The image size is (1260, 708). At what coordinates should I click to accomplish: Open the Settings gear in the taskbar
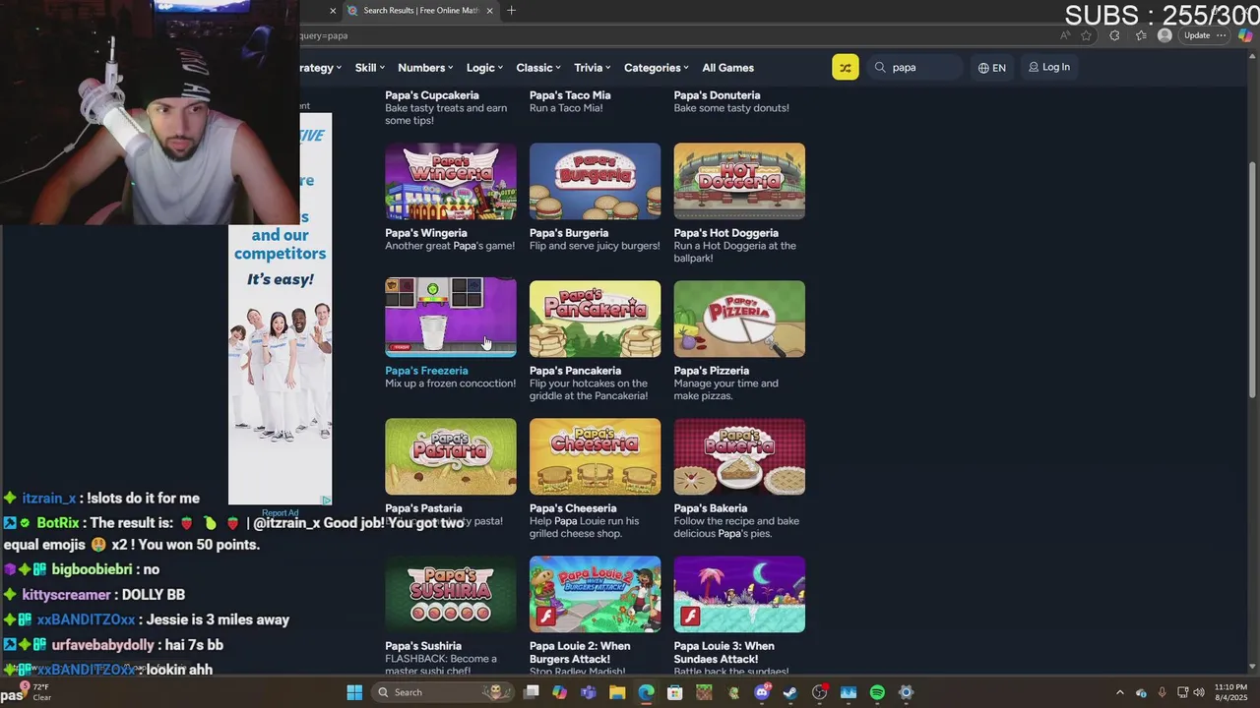tap(906, 692)
